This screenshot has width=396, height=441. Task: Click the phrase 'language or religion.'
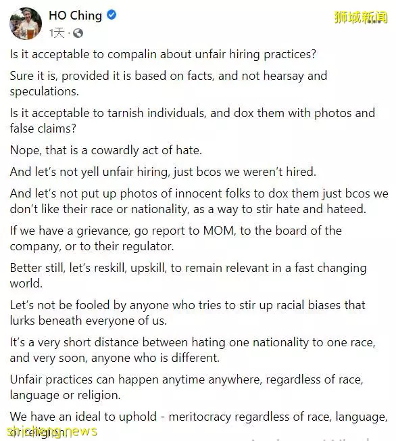point(65,395)
